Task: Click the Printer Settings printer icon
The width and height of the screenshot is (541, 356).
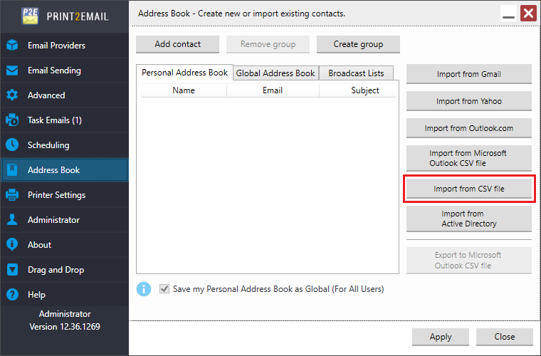Action: [x=12, y=195]
